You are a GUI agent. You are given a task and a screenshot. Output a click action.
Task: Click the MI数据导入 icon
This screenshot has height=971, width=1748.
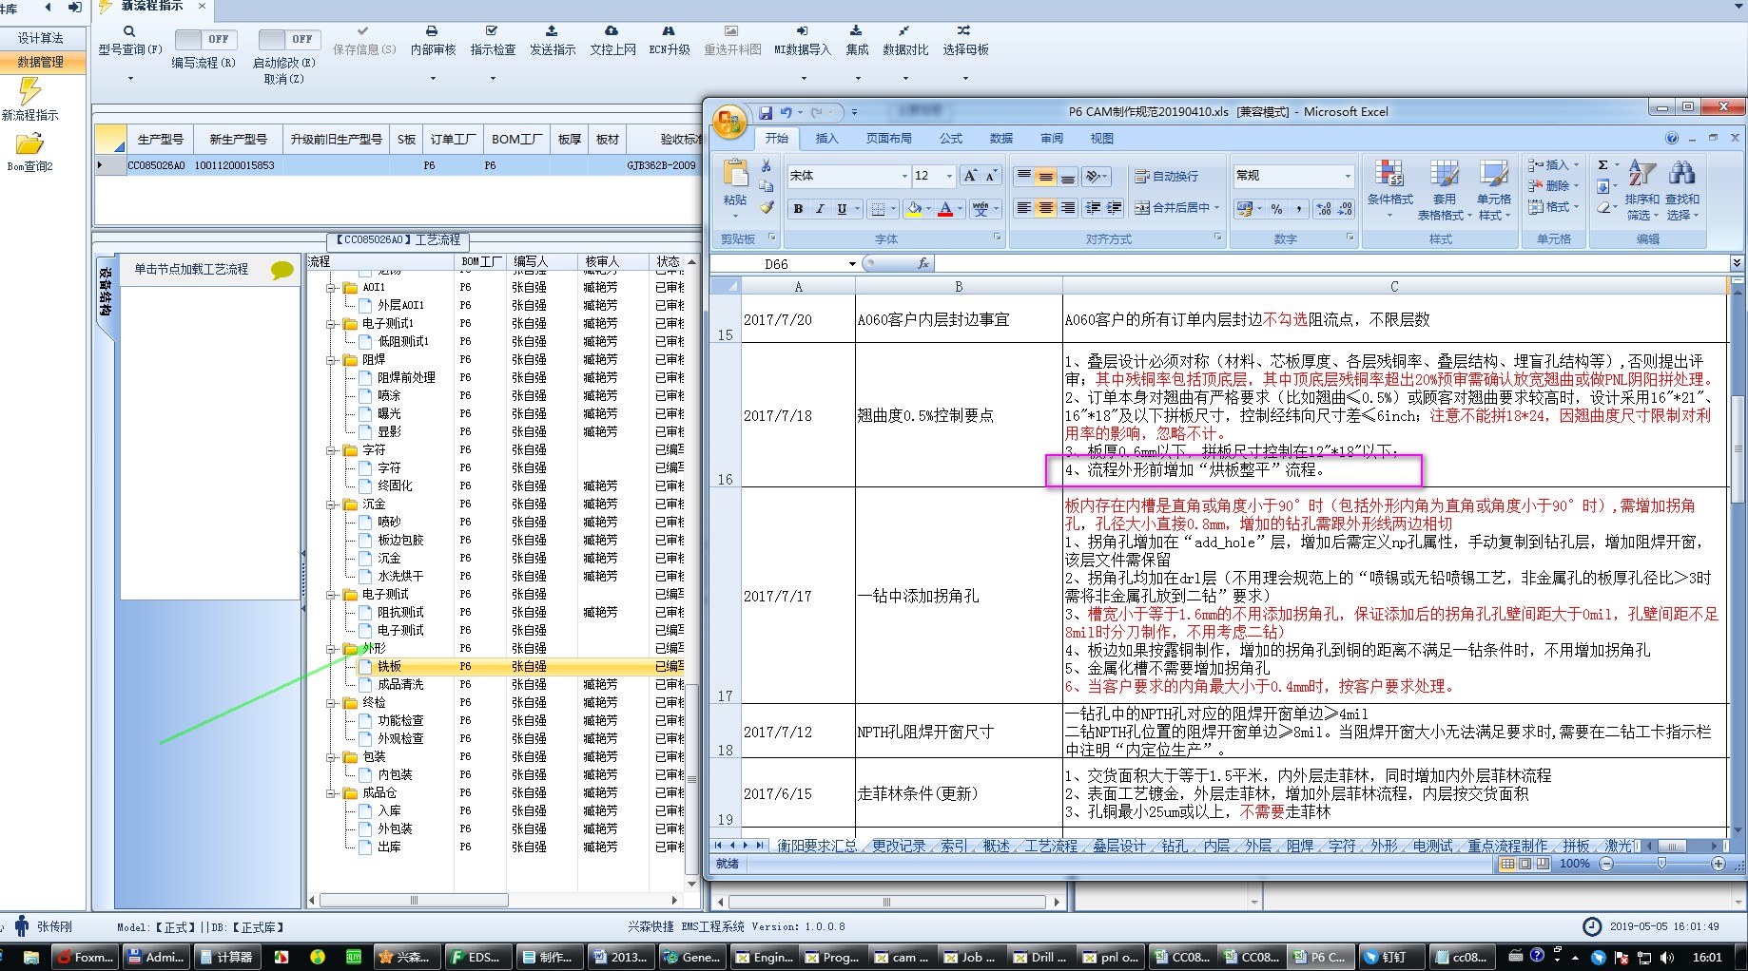802,31
